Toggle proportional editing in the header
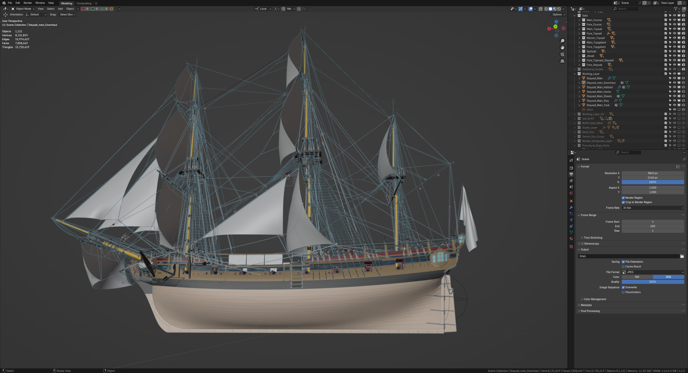This screenshot has height=373, width=688. pos(299,9)
